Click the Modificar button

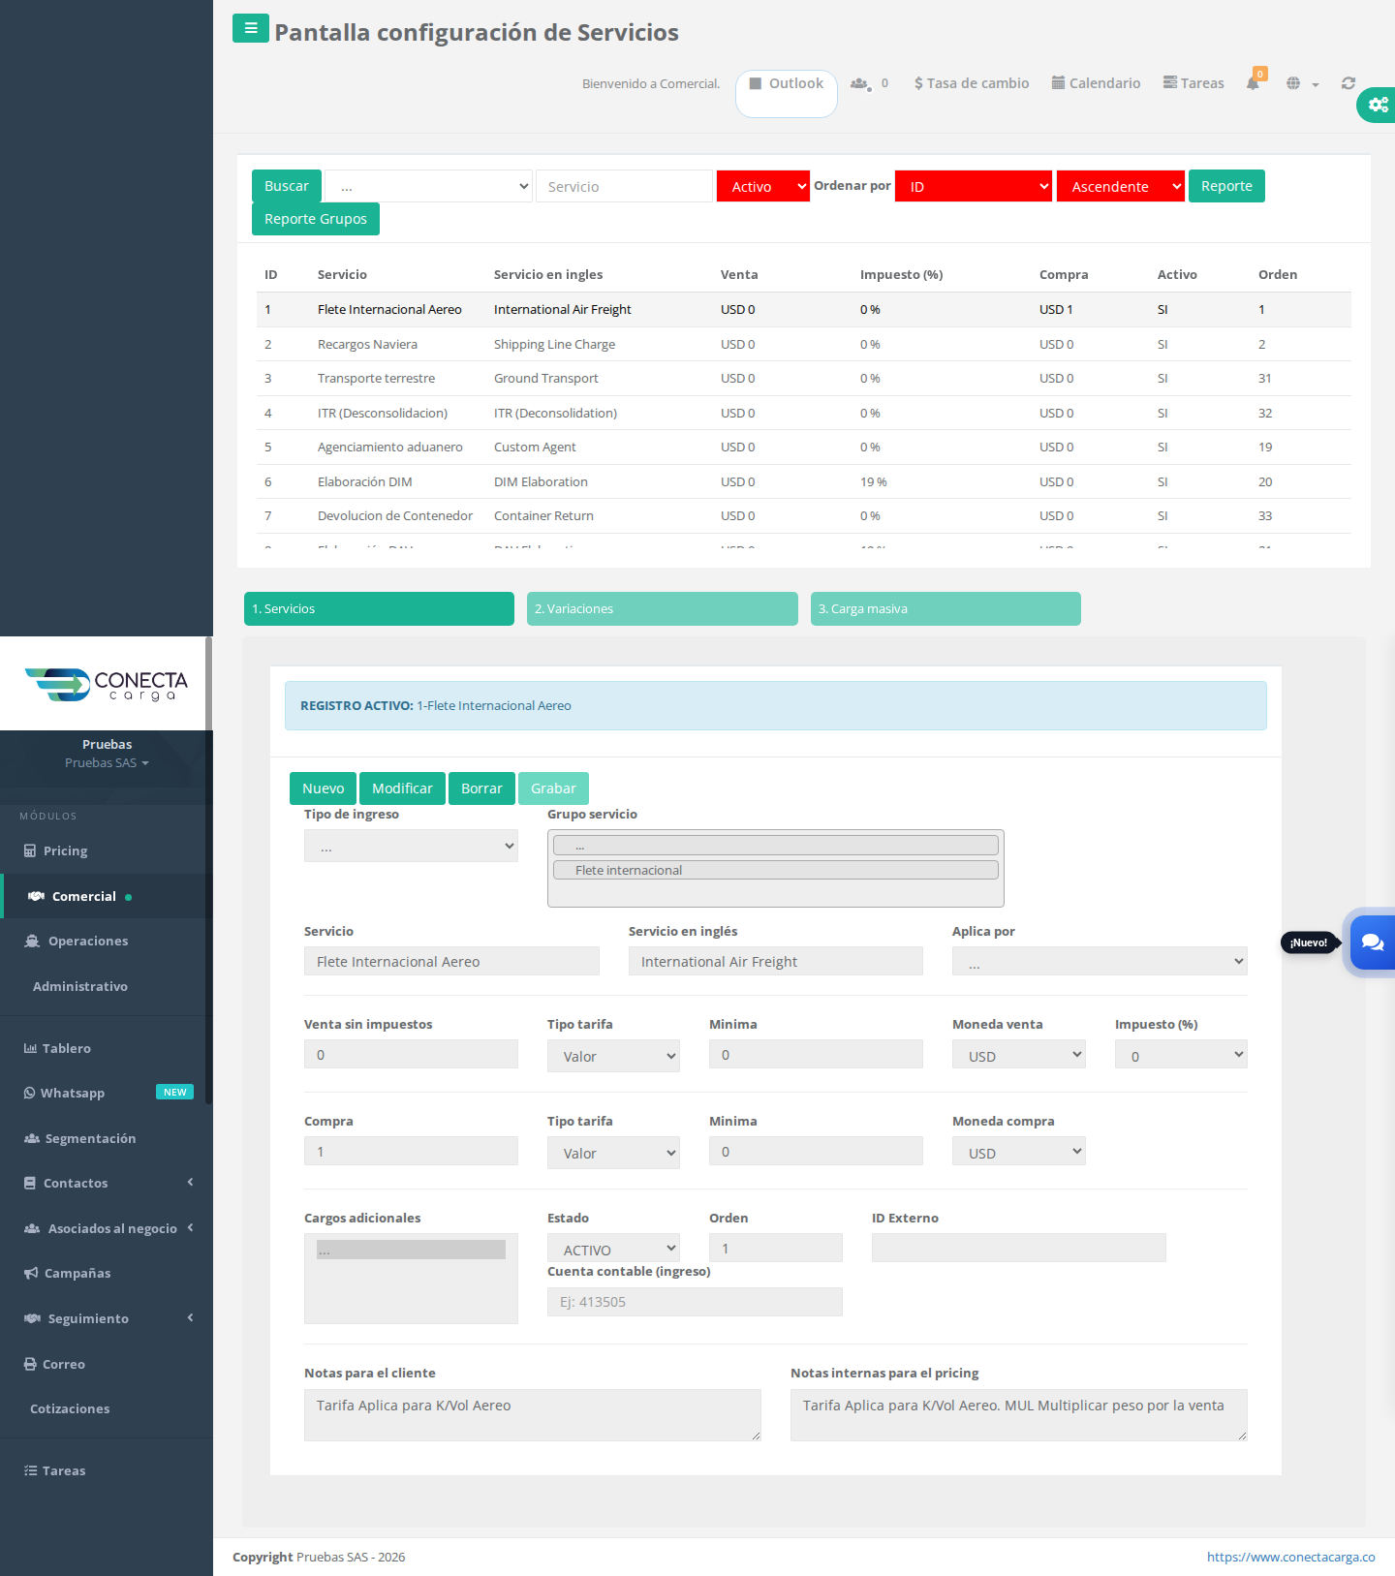[x=402, y=788]
